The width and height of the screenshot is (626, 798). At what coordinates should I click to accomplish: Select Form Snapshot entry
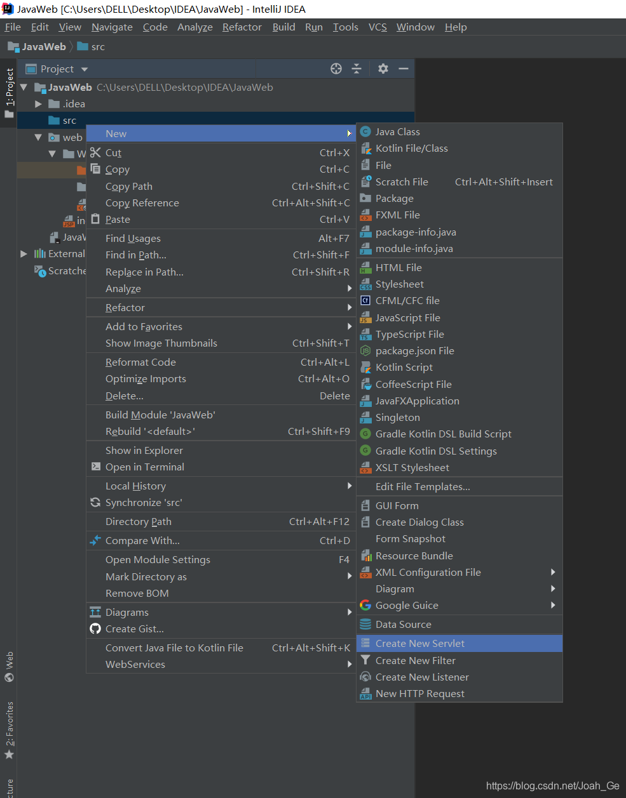[x=459, y=539]
